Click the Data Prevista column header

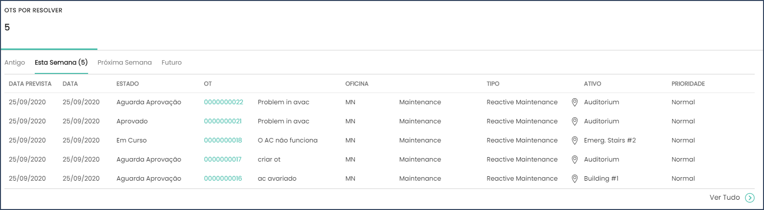pos(30,84)
